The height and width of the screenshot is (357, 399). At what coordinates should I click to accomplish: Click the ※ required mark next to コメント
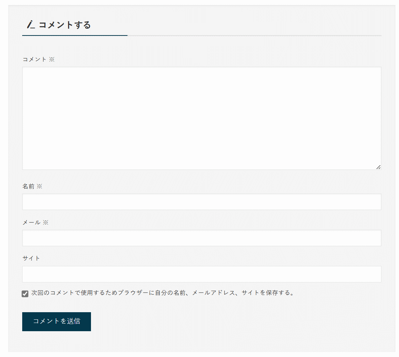tap(52, 59)
